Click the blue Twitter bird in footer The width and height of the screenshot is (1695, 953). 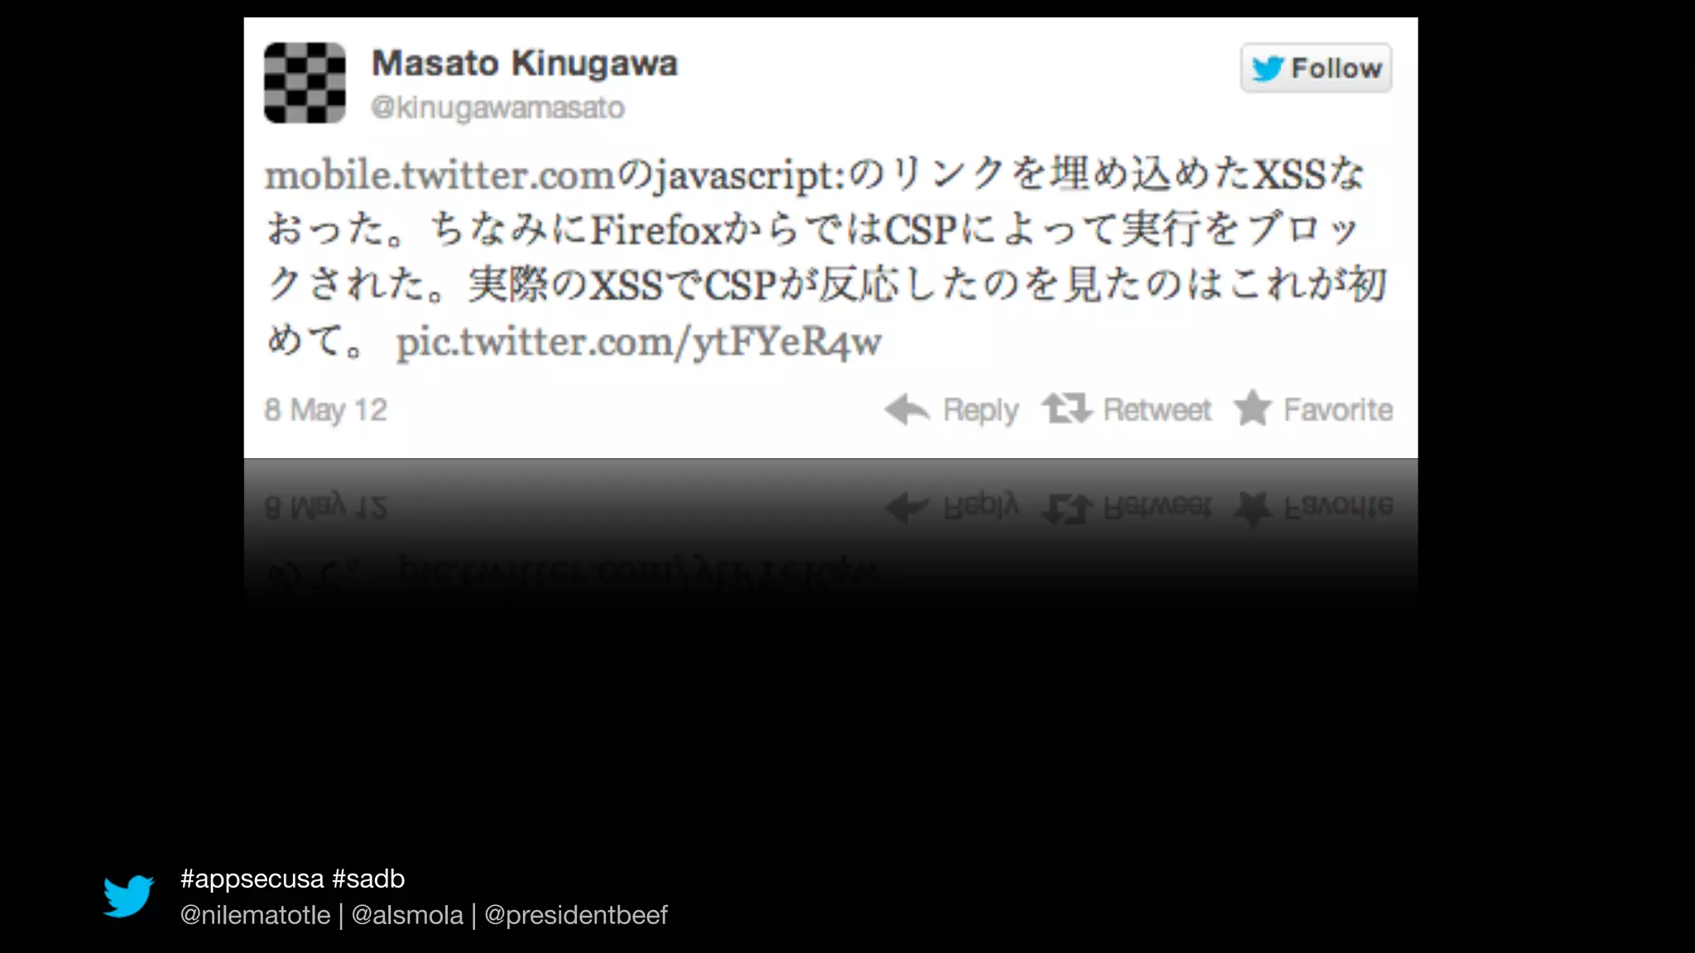point(128,896)
